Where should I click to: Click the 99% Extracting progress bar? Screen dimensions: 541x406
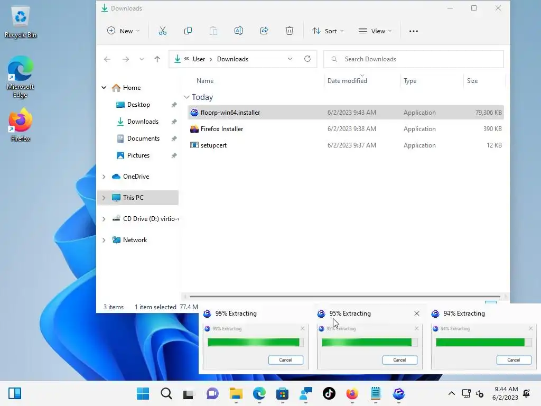tap(256, 342)
